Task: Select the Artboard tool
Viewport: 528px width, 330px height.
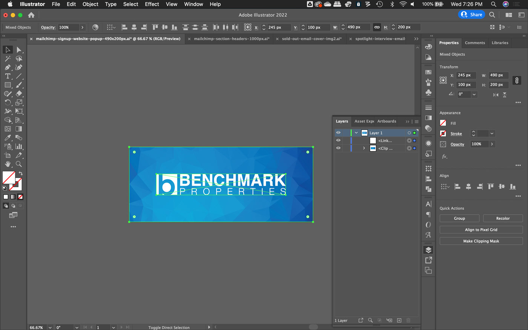Action: pyautogui.click(x=8, y=155)
